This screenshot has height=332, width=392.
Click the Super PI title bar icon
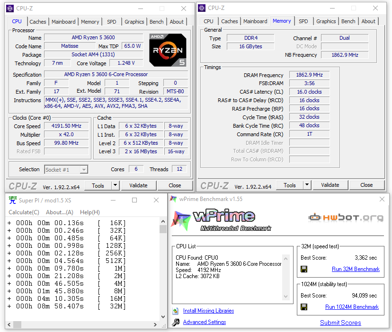[12, 200]
